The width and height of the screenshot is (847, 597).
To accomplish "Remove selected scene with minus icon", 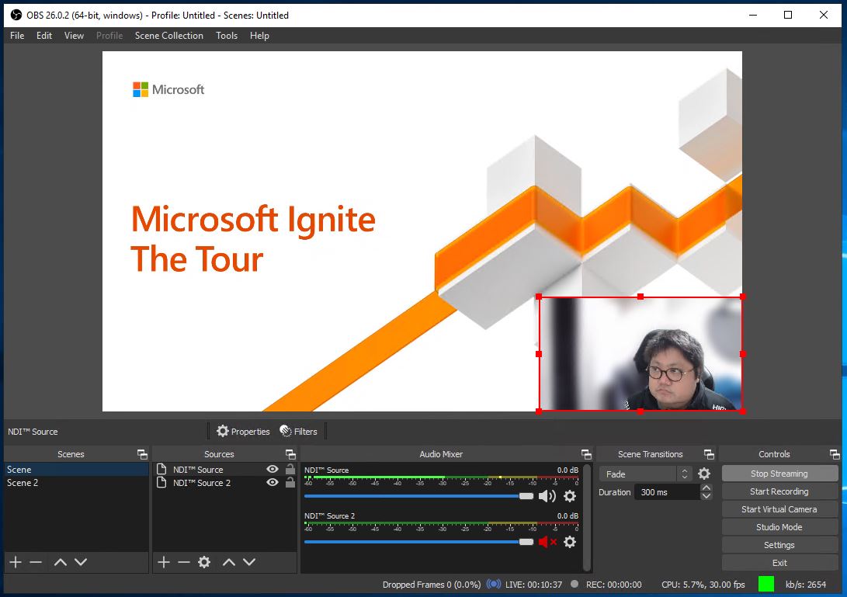I will click(x=36, y=562).
